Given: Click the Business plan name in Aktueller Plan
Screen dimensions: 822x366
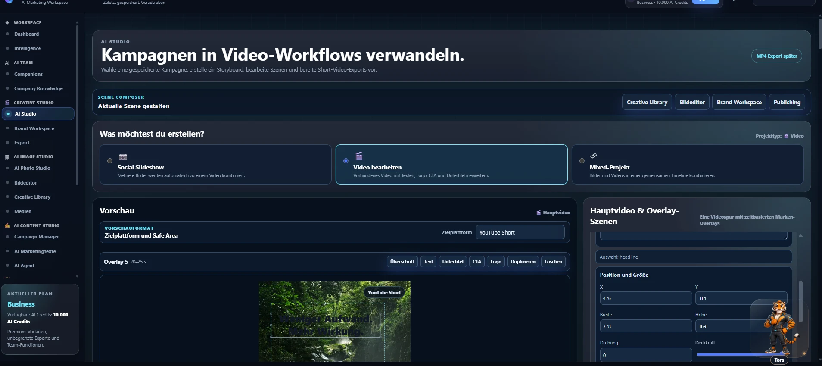Looking at the screenshot, I should point(21,304).
